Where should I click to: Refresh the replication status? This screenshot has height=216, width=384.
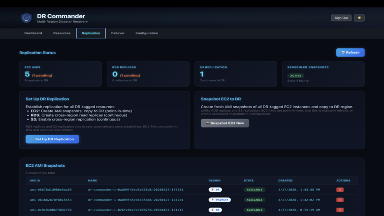(350, 52)
